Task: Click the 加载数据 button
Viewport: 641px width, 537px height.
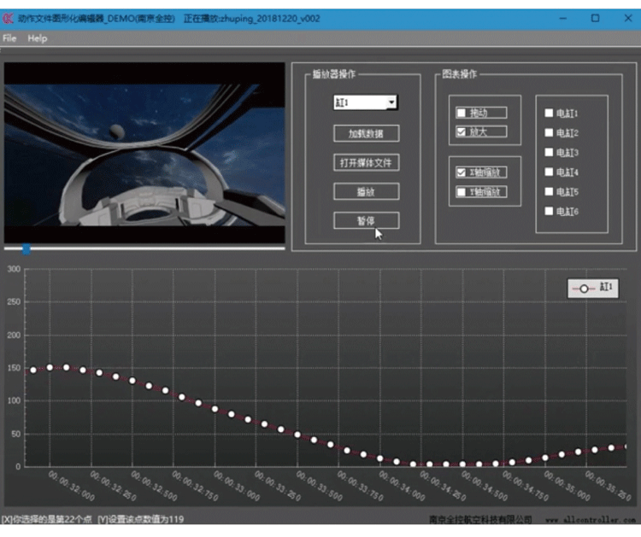Action: [366, 133]
